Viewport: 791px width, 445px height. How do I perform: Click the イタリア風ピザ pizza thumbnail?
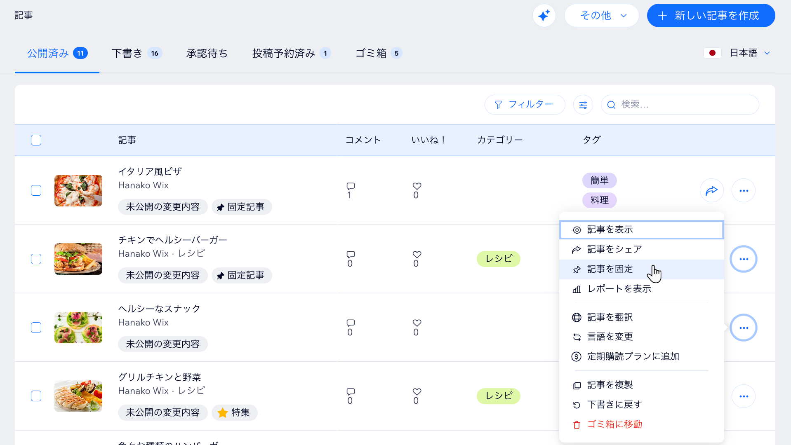tap(78, 190)
